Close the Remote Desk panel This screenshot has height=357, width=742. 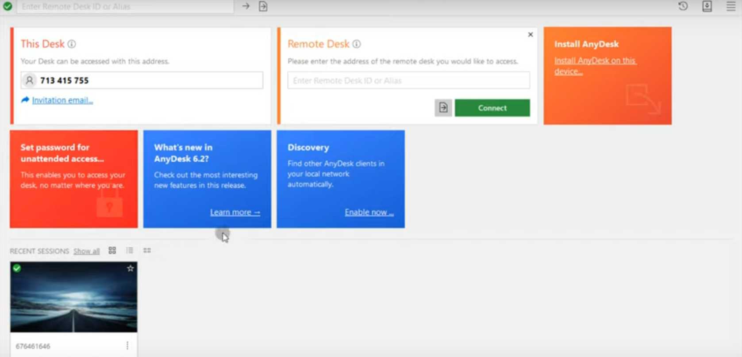click(531, 34)
